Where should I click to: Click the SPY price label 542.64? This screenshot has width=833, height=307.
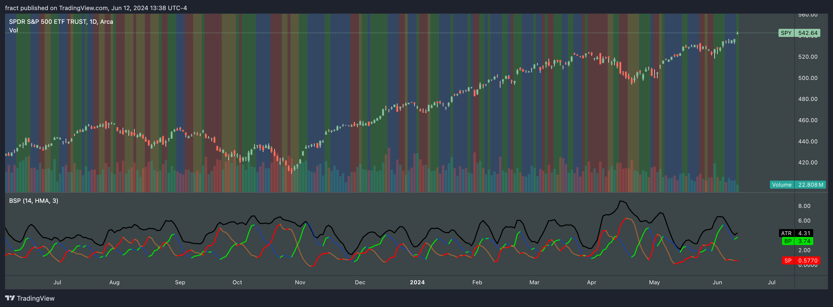(x=799, y=33)
